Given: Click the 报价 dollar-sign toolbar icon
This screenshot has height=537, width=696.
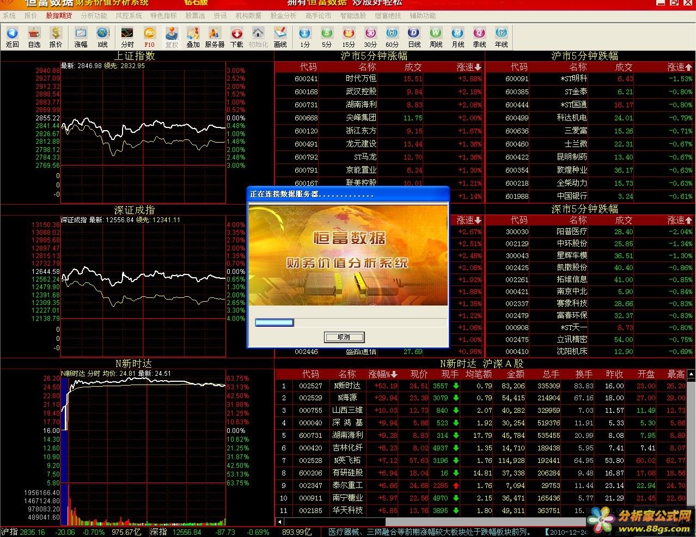Looking at the screenshot, I should (56, 37).
